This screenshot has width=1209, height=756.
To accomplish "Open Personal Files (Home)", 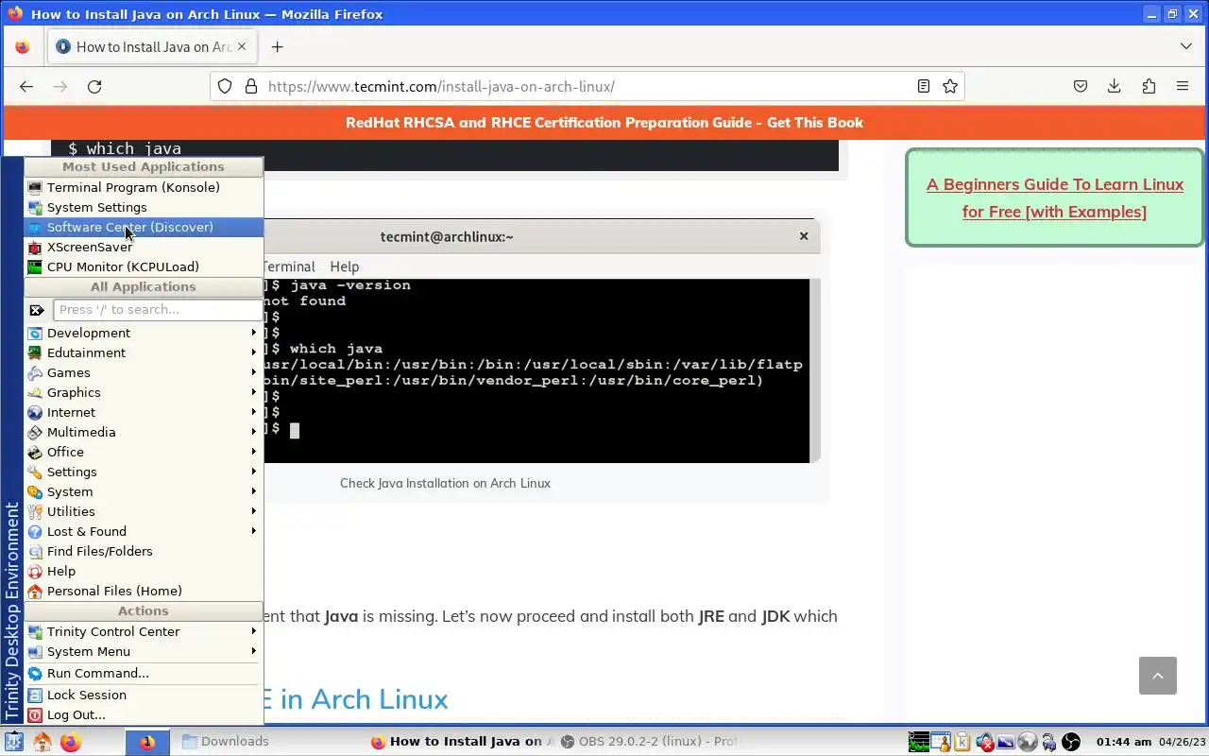I will (144, 591).
